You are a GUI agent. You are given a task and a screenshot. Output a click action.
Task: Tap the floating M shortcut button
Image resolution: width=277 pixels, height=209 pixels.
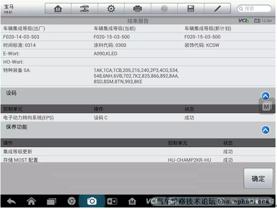[267, 106]
